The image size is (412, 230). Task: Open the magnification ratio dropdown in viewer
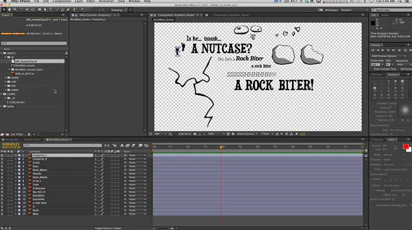[161, 134]
